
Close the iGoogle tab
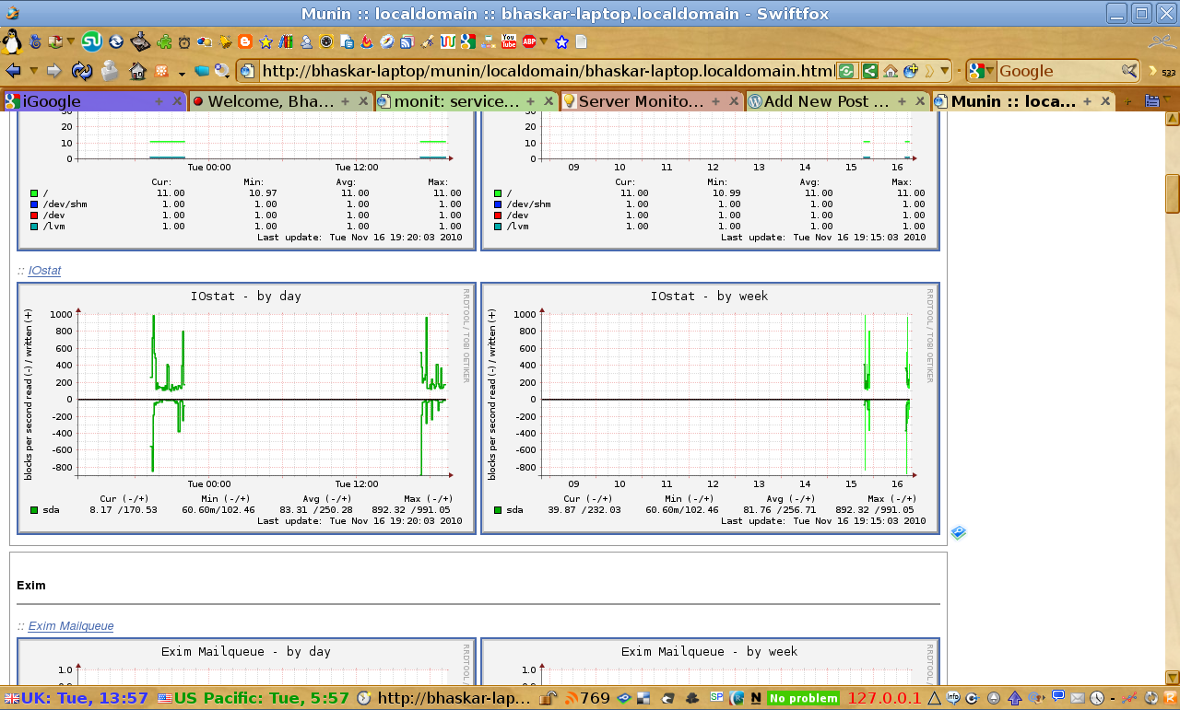click(177, 101)
